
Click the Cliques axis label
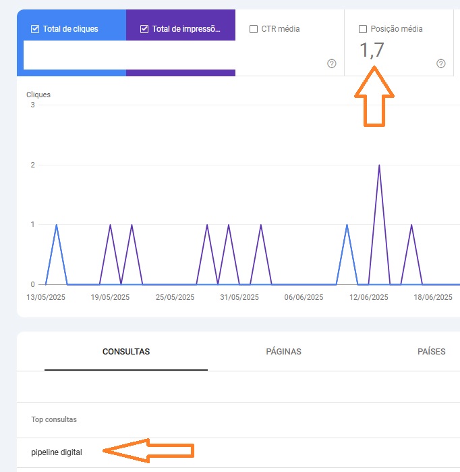coord(38,95)
